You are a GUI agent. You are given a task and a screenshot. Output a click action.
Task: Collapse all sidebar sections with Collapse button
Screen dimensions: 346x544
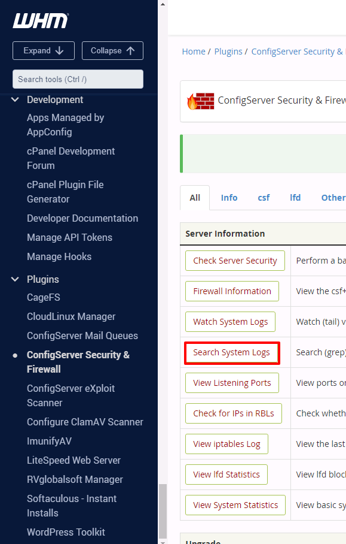[112, 51]
